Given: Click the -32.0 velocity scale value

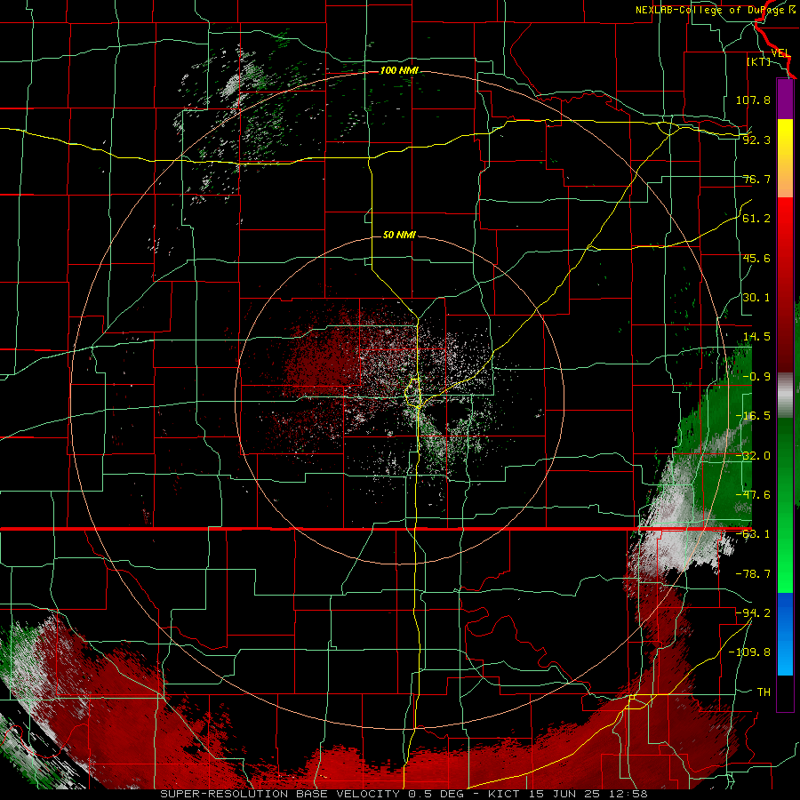Looking at the screenshot, I should (753, 456).
